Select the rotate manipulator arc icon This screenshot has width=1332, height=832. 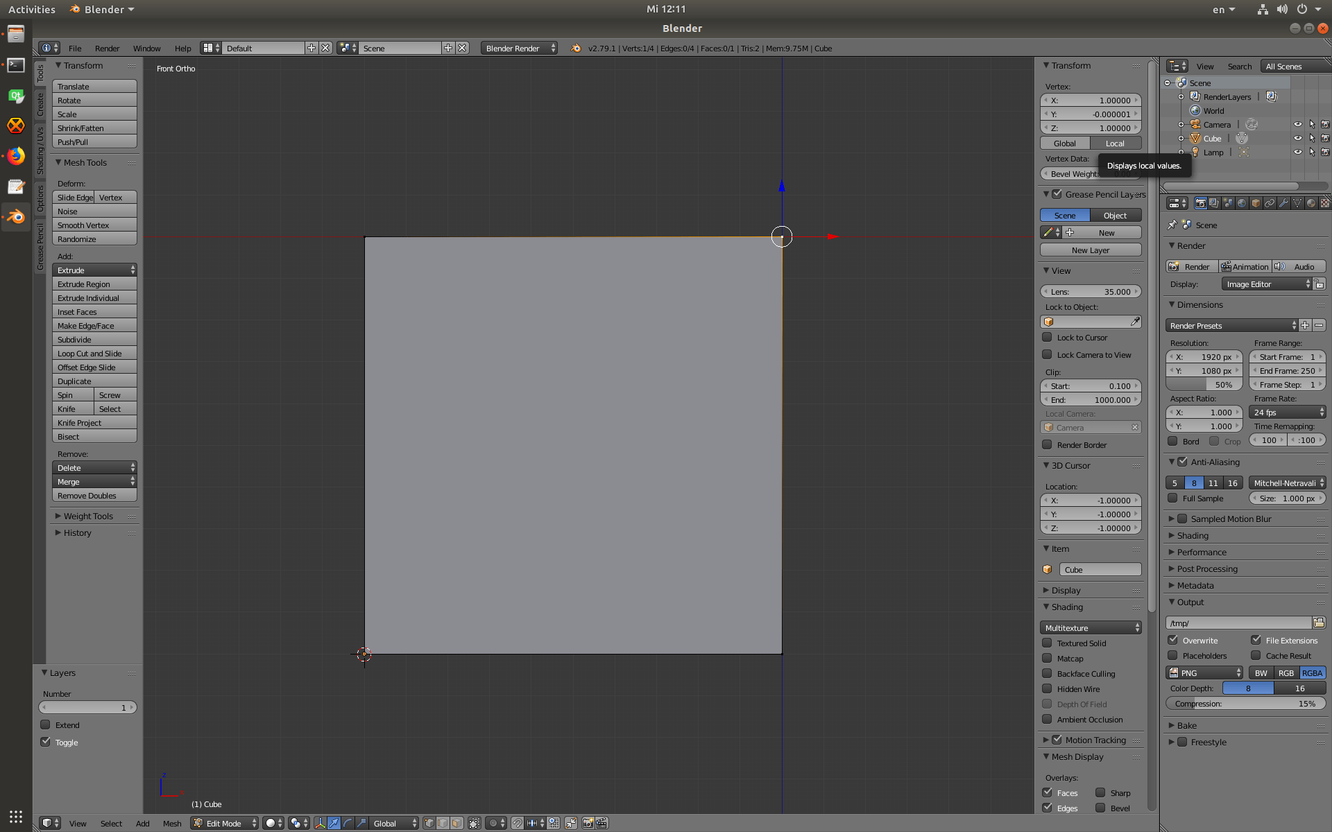coord(348,823)
